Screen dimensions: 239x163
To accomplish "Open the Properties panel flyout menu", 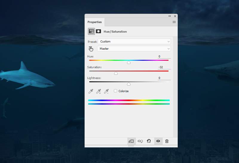I will [174, 22].
